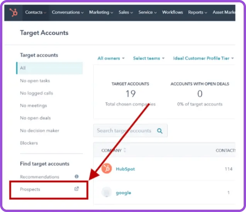
Task: Click the COMPANY column header
Action: pos(112,150)
